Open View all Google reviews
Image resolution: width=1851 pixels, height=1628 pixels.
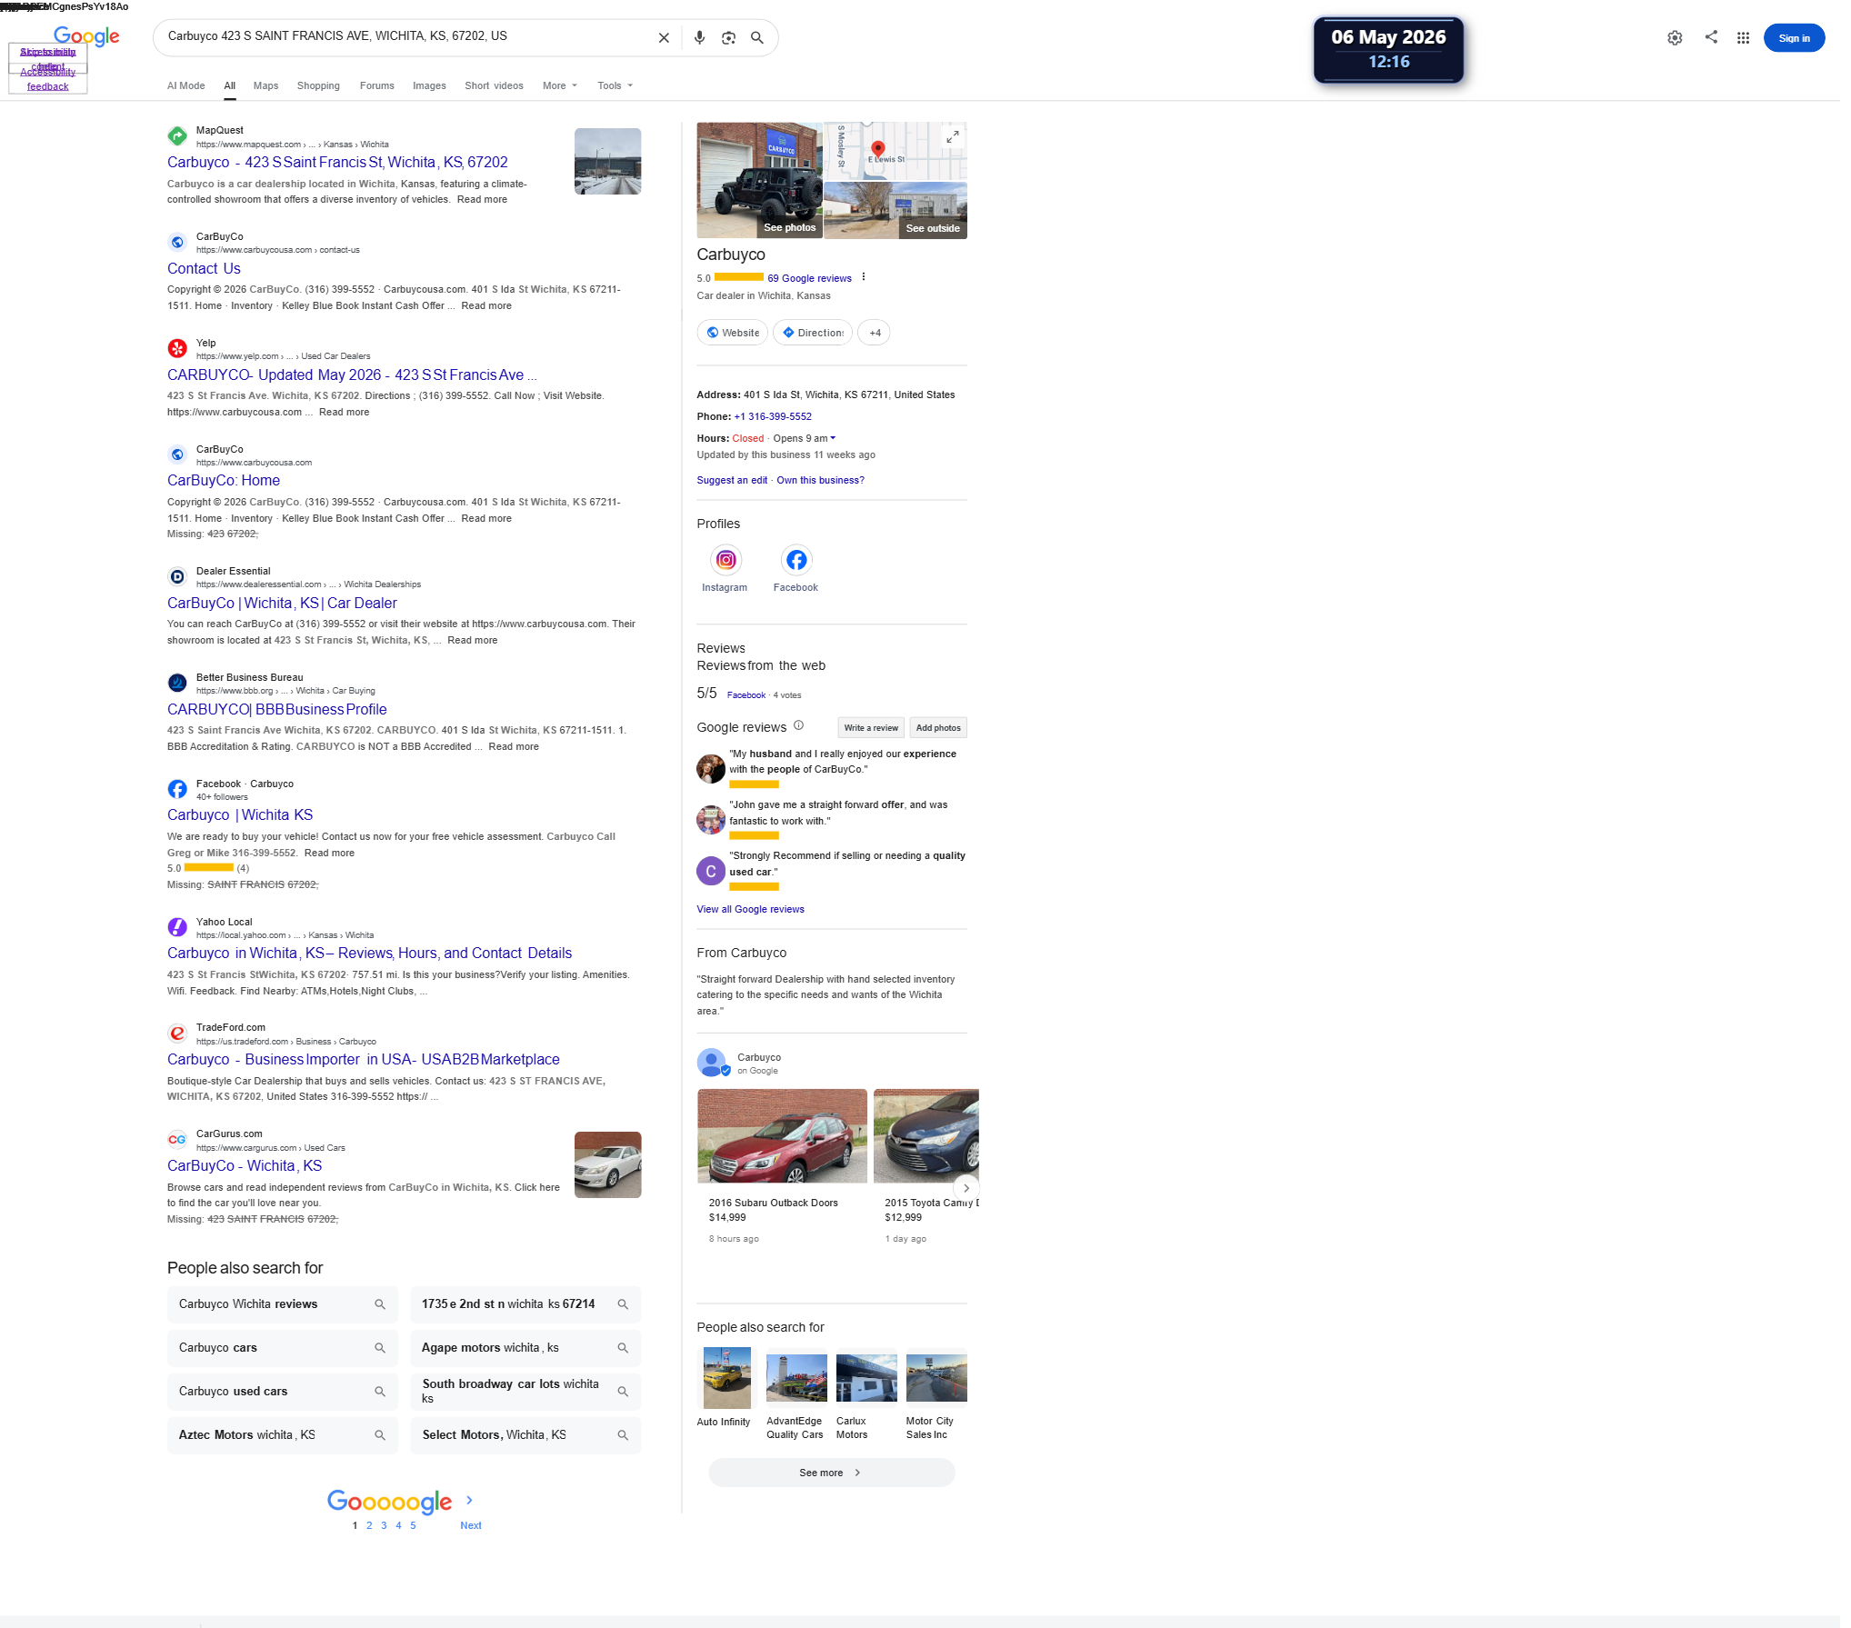click(750, 910)
